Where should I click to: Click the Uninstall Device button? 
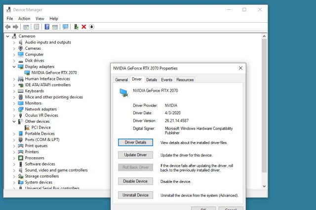(135, 195)
